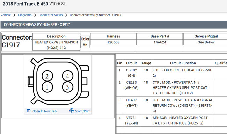Image resolution: width=227 pixels, height=134 pixels.
Task: Click the Color column header
Action: (x=85, y=39)
